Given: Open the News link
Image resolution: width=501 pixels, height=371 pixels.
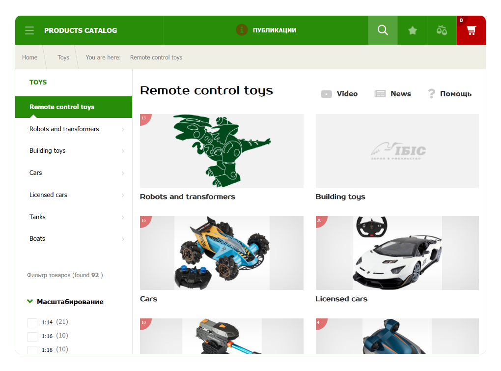Looking at the screenshot, I should (x=401, y=94).
